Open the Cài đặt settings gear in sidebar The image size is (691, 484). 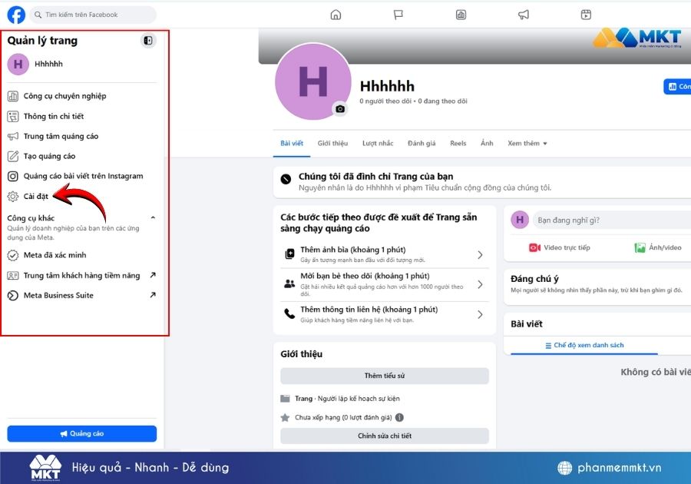pos(35,196)
